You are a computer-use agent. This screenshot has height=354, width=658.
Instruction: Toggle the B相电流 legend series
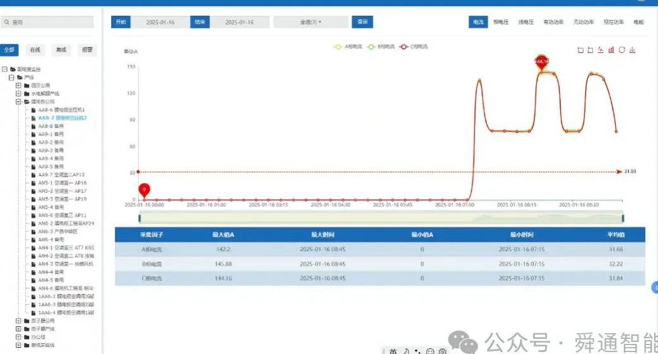[380, 47]
